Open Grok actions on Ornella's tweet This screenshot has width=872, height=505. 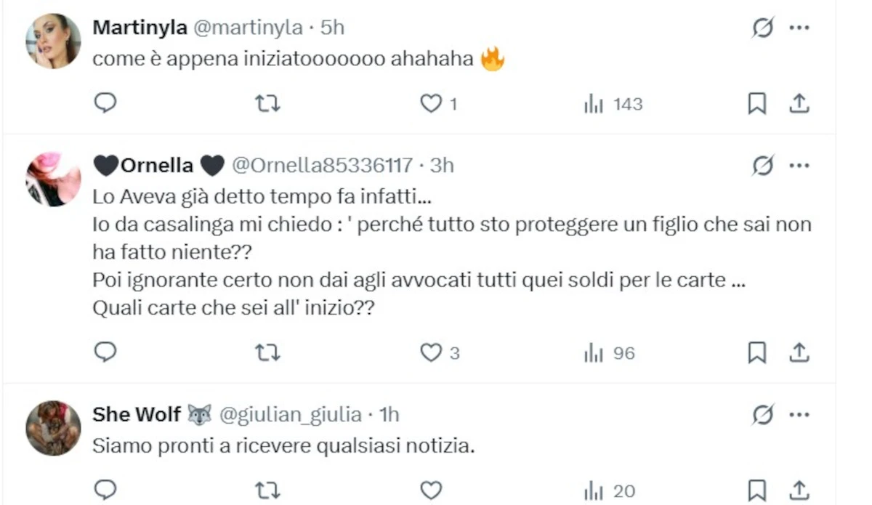[762, 165]
